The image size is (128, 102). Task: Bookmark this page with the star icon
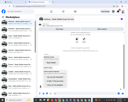[117, 6]
